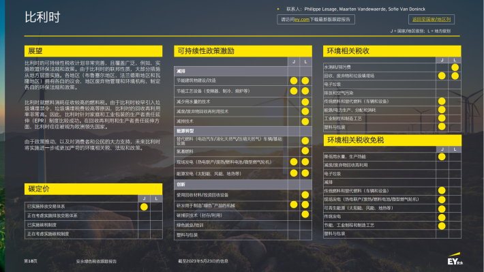
Task: Click the L dot for 碳捕获技术 (封存/利用)
Action: pos(305,214)
